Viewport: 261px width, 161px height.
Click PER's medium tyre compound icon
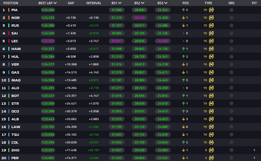point(211,158)
